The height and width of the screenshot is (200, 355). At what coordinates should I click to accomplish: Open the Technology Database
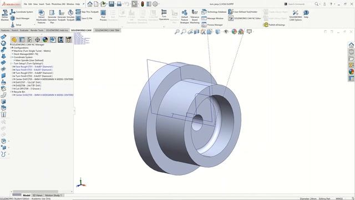(x=214, y=12)
